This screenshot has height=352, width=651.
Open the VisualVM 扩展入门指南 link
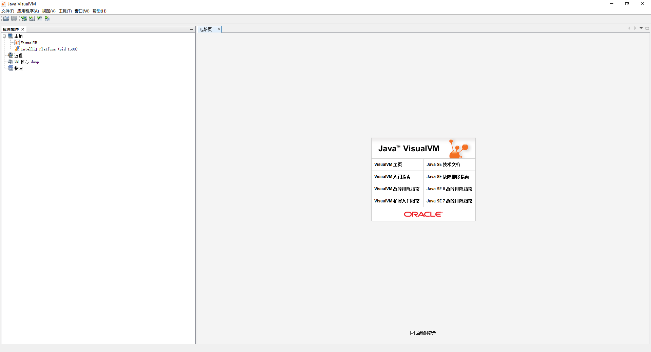(x=397, y=201)
